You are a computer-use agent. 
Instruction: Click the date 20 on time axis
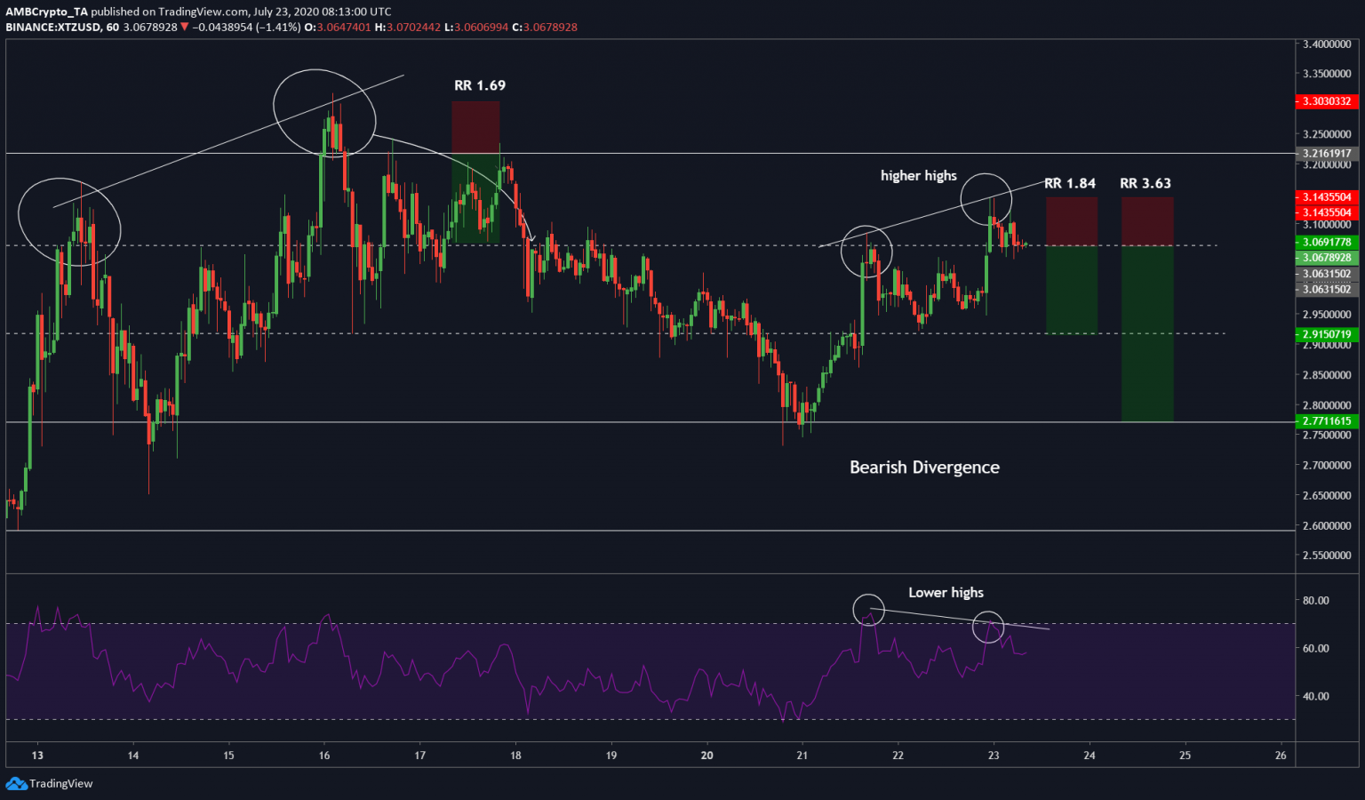(706, 756)
